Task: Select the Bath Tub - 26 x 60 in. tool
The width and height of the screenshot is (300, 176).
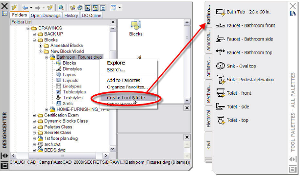Action: coord(243,12)
